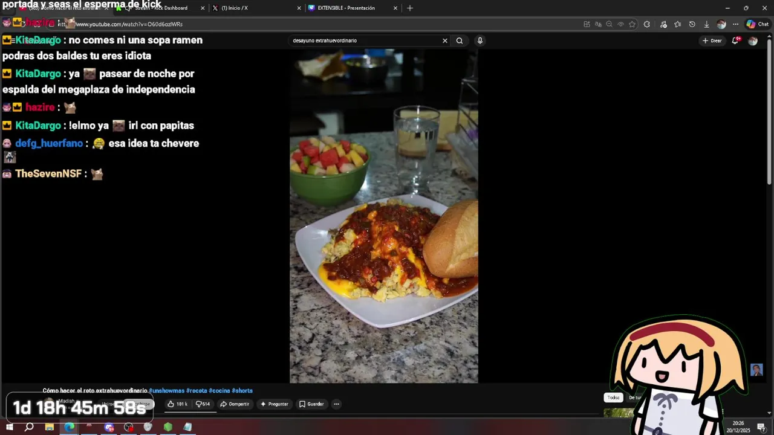Open Windows taskbar search
This screenshot has width=774, height=435.
[x=29, y=427]
